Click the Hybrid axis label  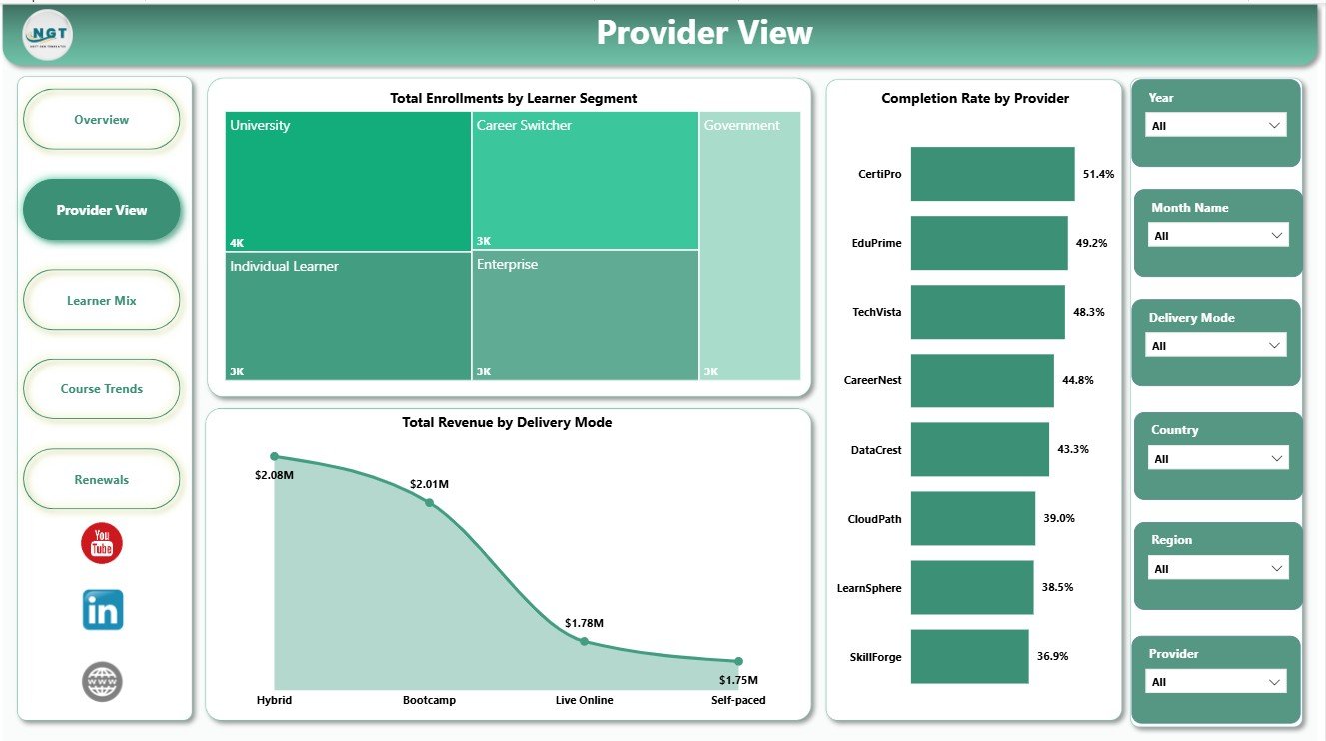275,700
